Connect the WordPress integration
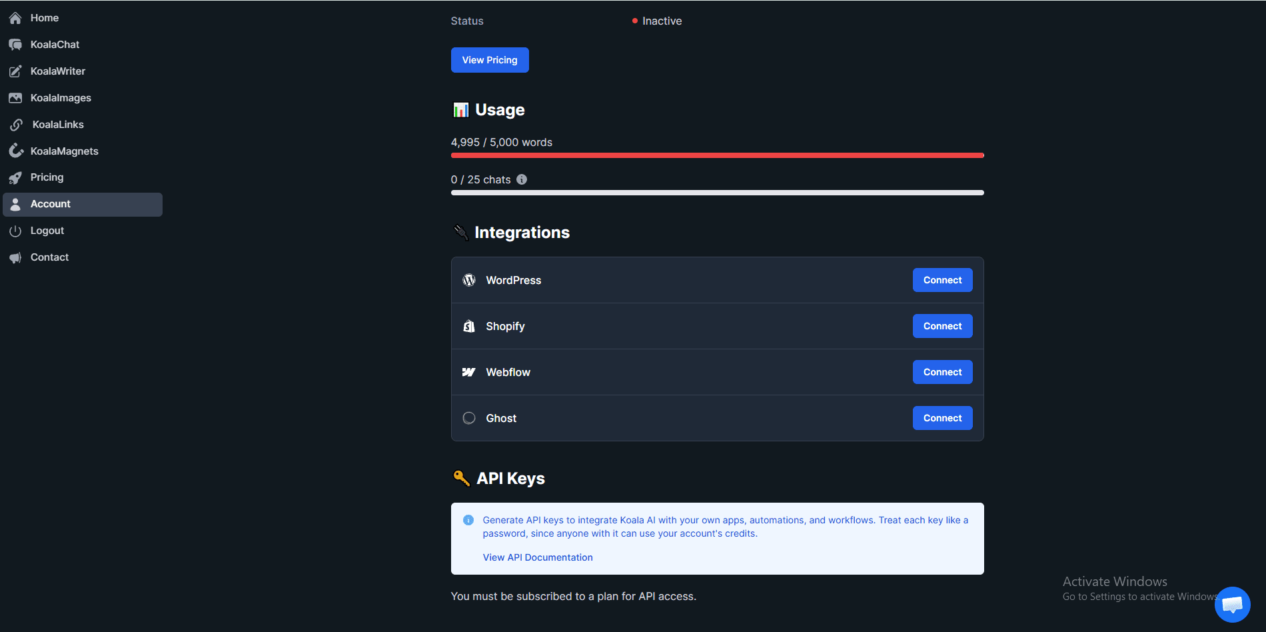Viewport: 1266px width, 632px height. tap(942, 280)
